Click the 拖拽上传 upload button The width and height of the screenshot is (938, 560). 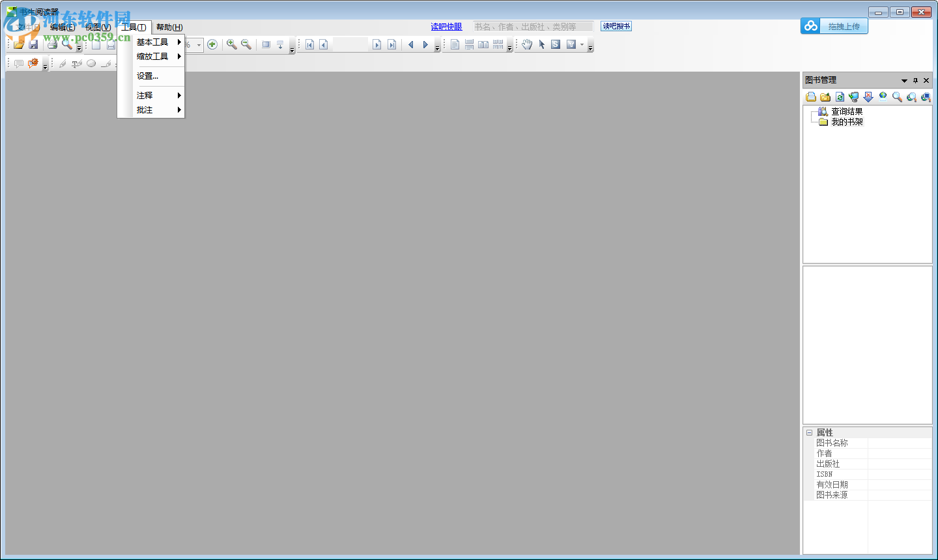point(834,26)
